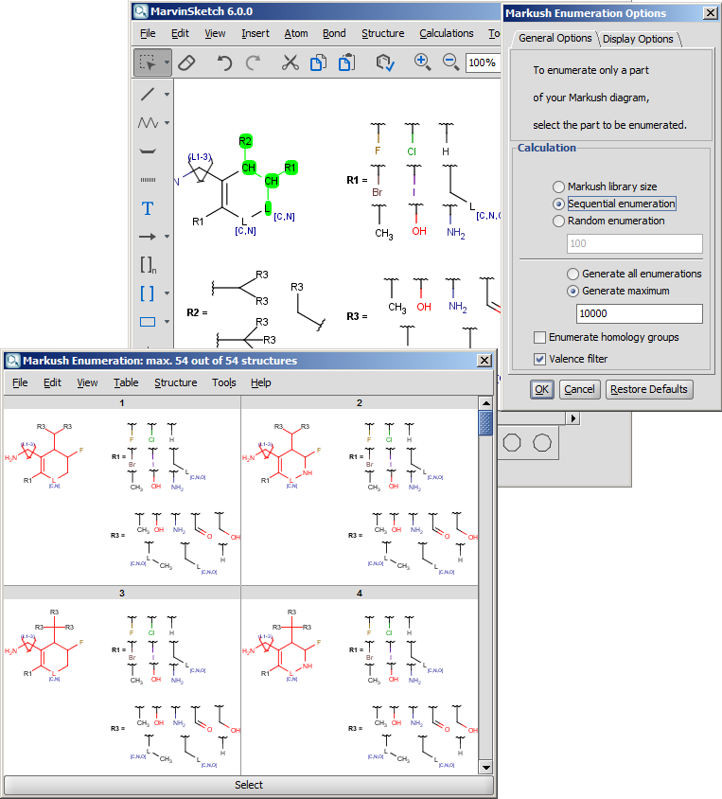Enable Enumerate homology groups checkbox
Viewport: 722px width, 799px height.
click(539, 337)
